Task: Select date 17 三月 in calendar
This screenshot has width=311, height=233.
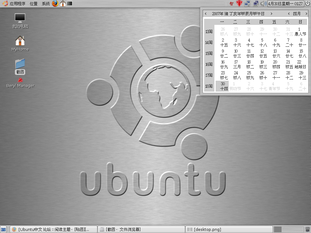Action: point(237,64)
